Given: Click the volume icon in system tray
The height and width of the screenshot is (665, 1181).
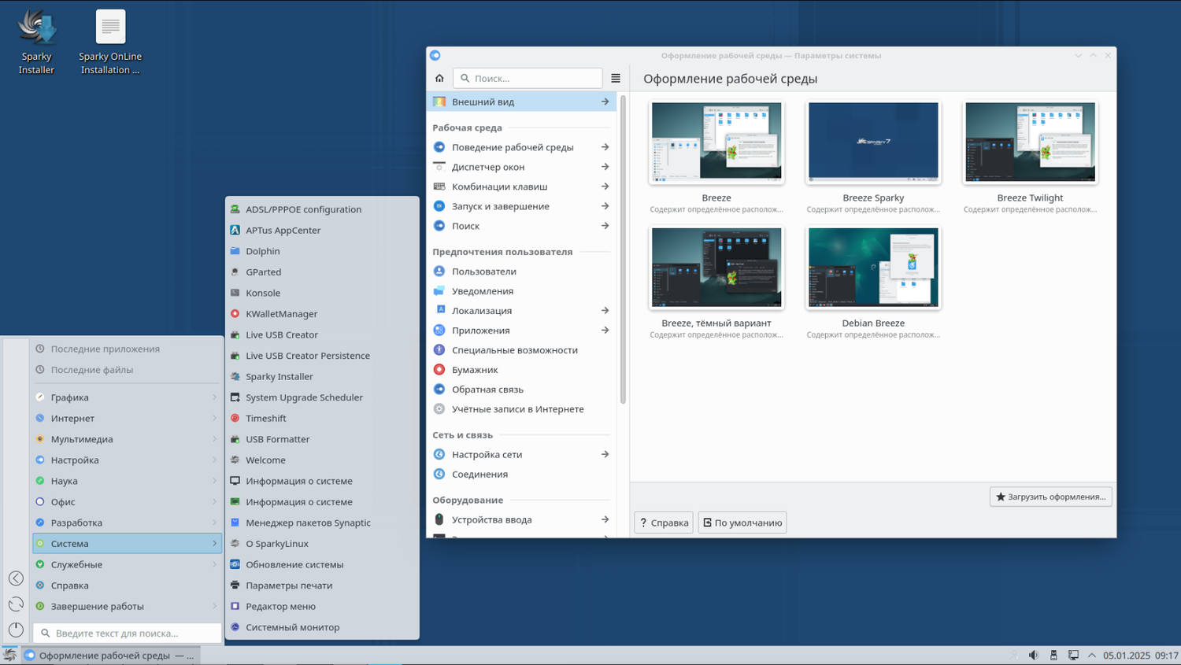Looking at the screenshot, I should coord(1034,655).
